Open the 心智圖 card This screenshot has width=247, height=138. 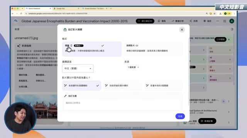tap(220, 59)
